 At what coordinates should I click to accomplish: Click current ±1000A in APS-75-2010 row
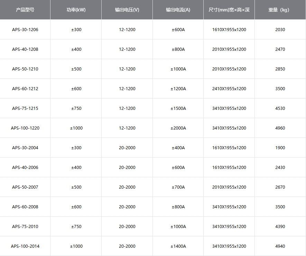tap(178, 227)
